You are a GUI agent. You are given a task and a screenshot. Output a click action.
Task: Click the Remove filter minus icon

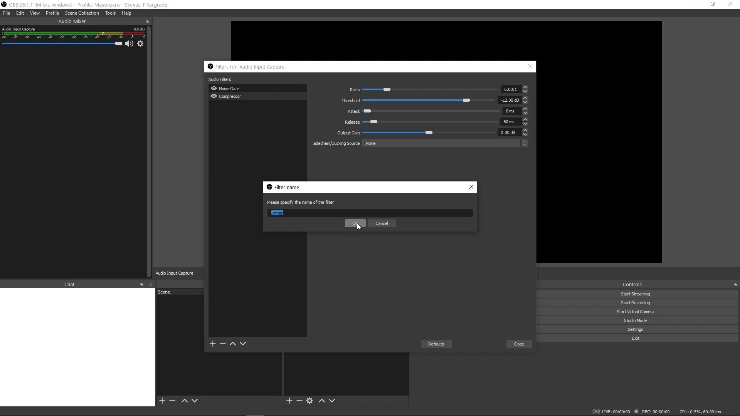(223, 343)
